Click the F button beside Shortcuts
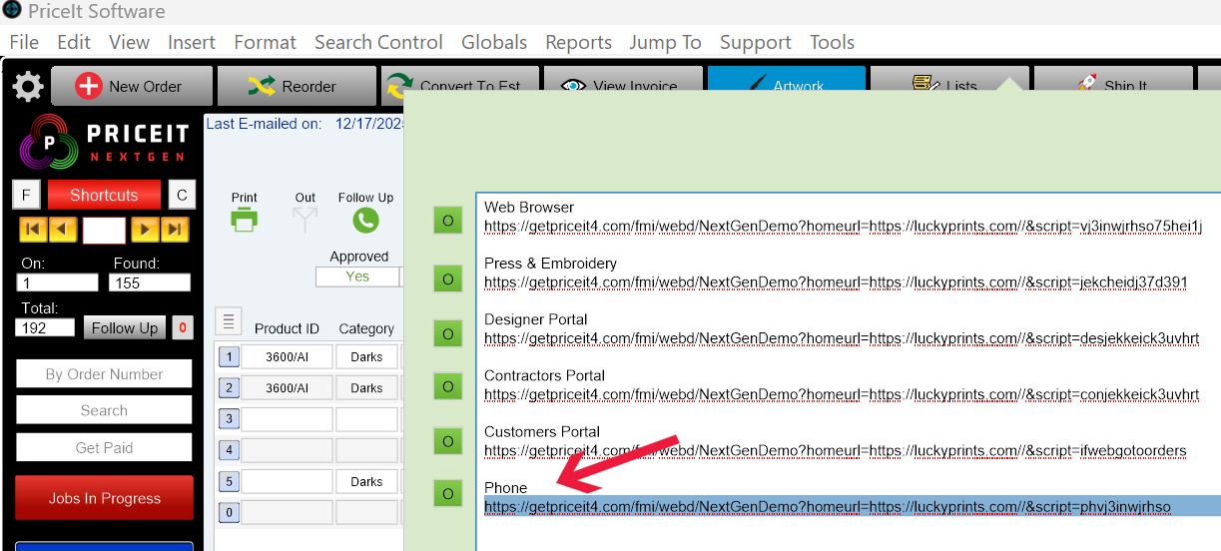The width and height of the screenshot is (1221, 551). click(26, 195)
